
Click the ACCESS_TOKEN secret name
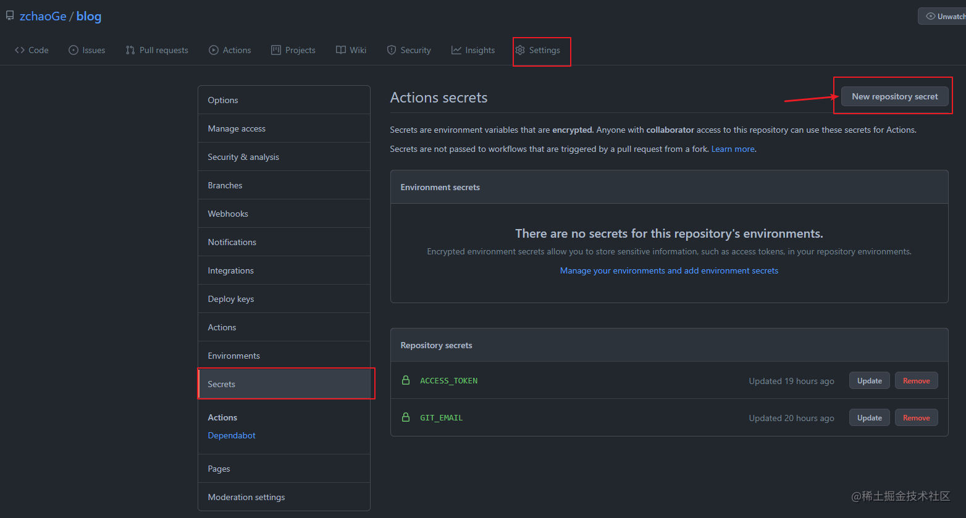[449, 380]
